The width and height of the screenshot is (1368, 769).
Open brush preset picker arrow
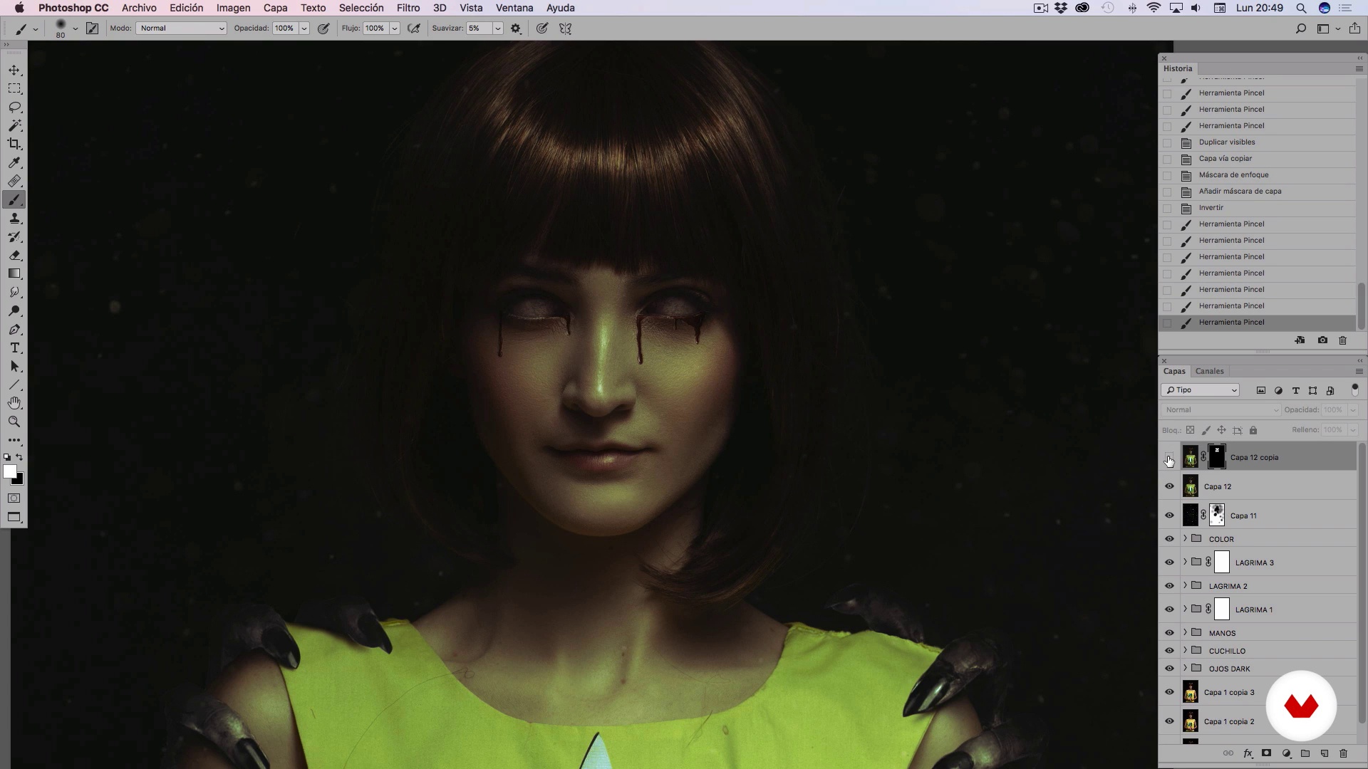point(75,28)
